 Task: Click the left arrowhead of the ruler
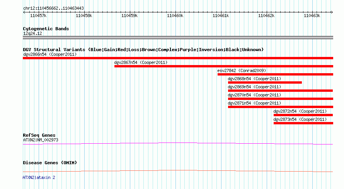click(x=24, y=12)
